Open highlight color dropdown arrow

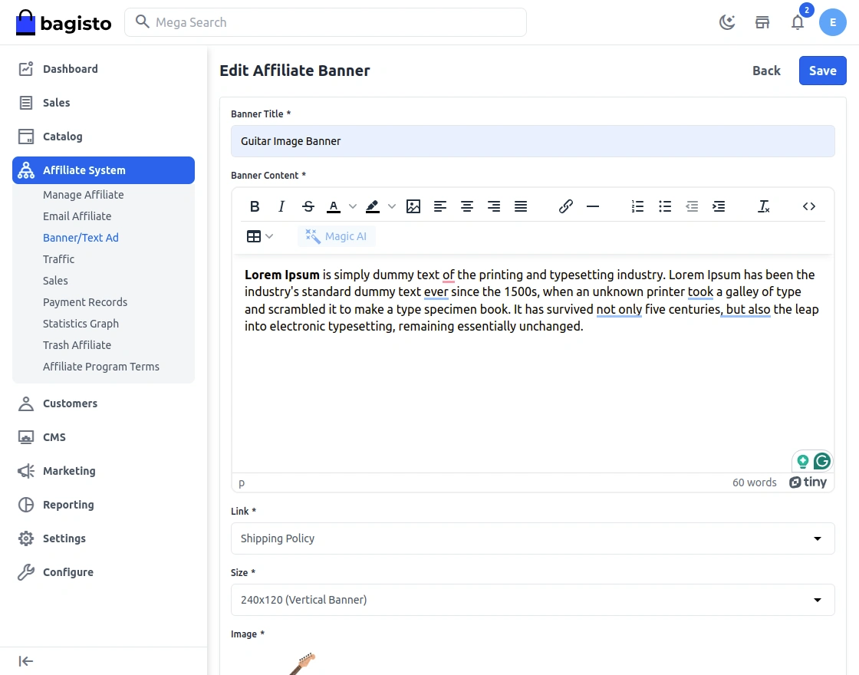click(x=392, y=206)
